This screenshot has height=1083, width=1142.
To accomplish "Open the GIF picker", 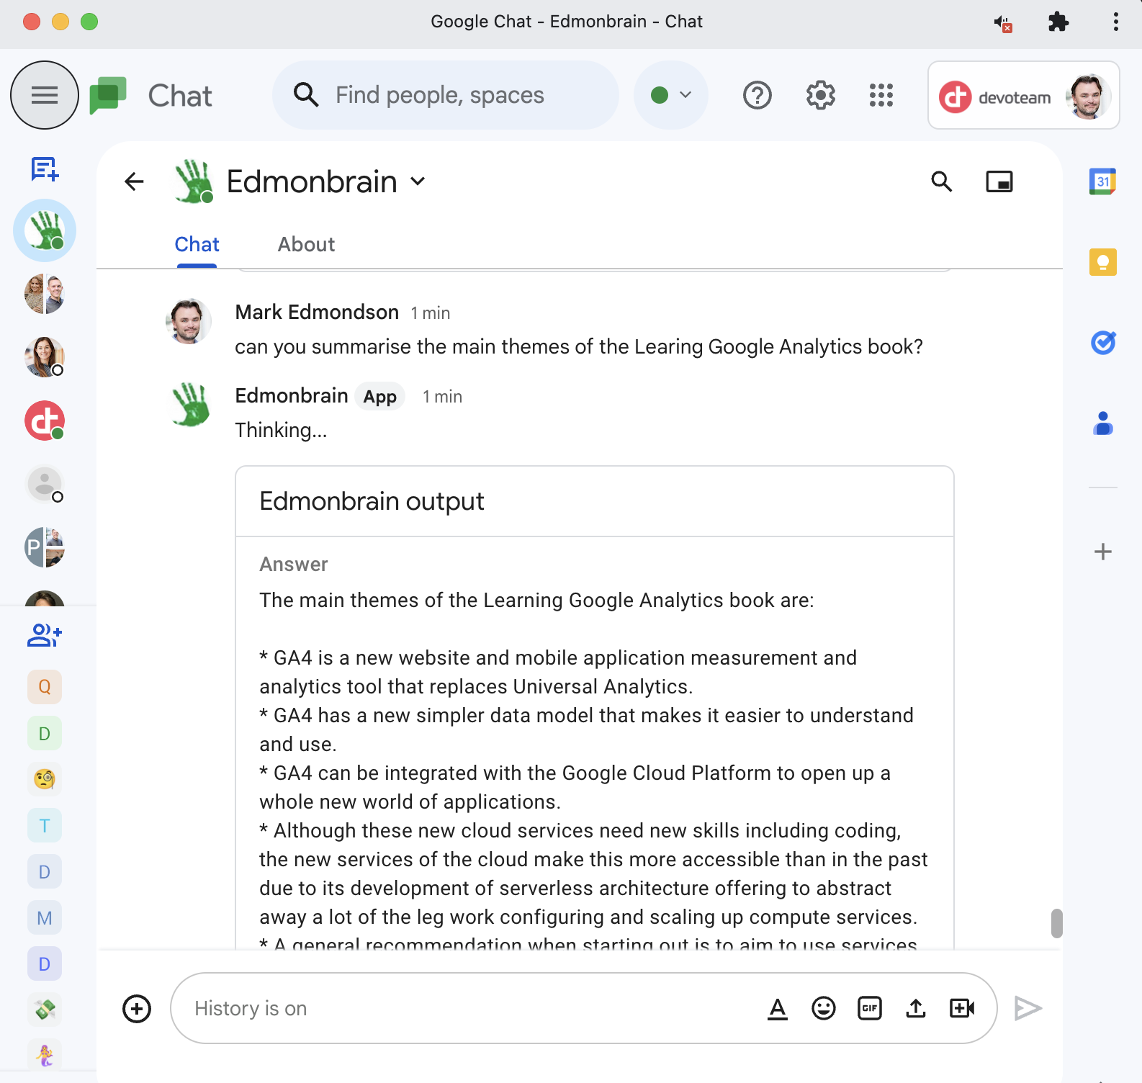I will (x=870, y=1008).
